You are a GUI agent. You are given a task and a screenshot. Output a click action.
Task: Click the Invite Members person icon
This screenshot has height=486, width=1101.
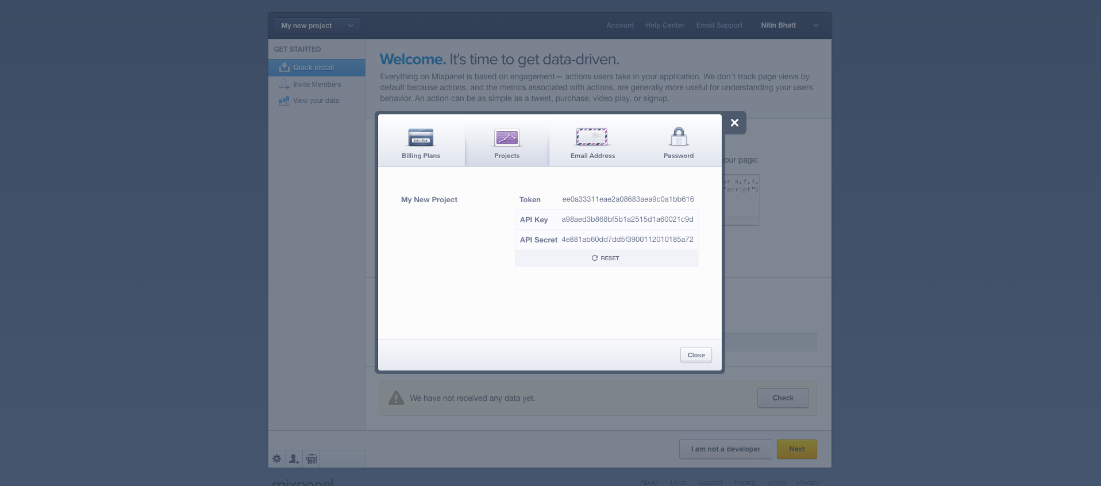284,84
